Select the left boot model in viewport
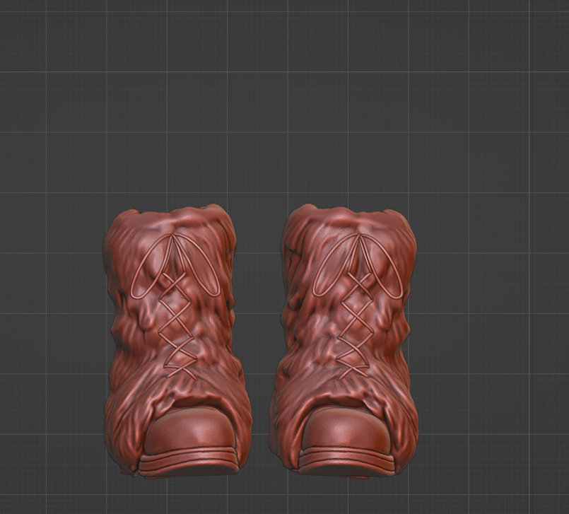Viewport: 569px width, 514px height. point(178,341)
